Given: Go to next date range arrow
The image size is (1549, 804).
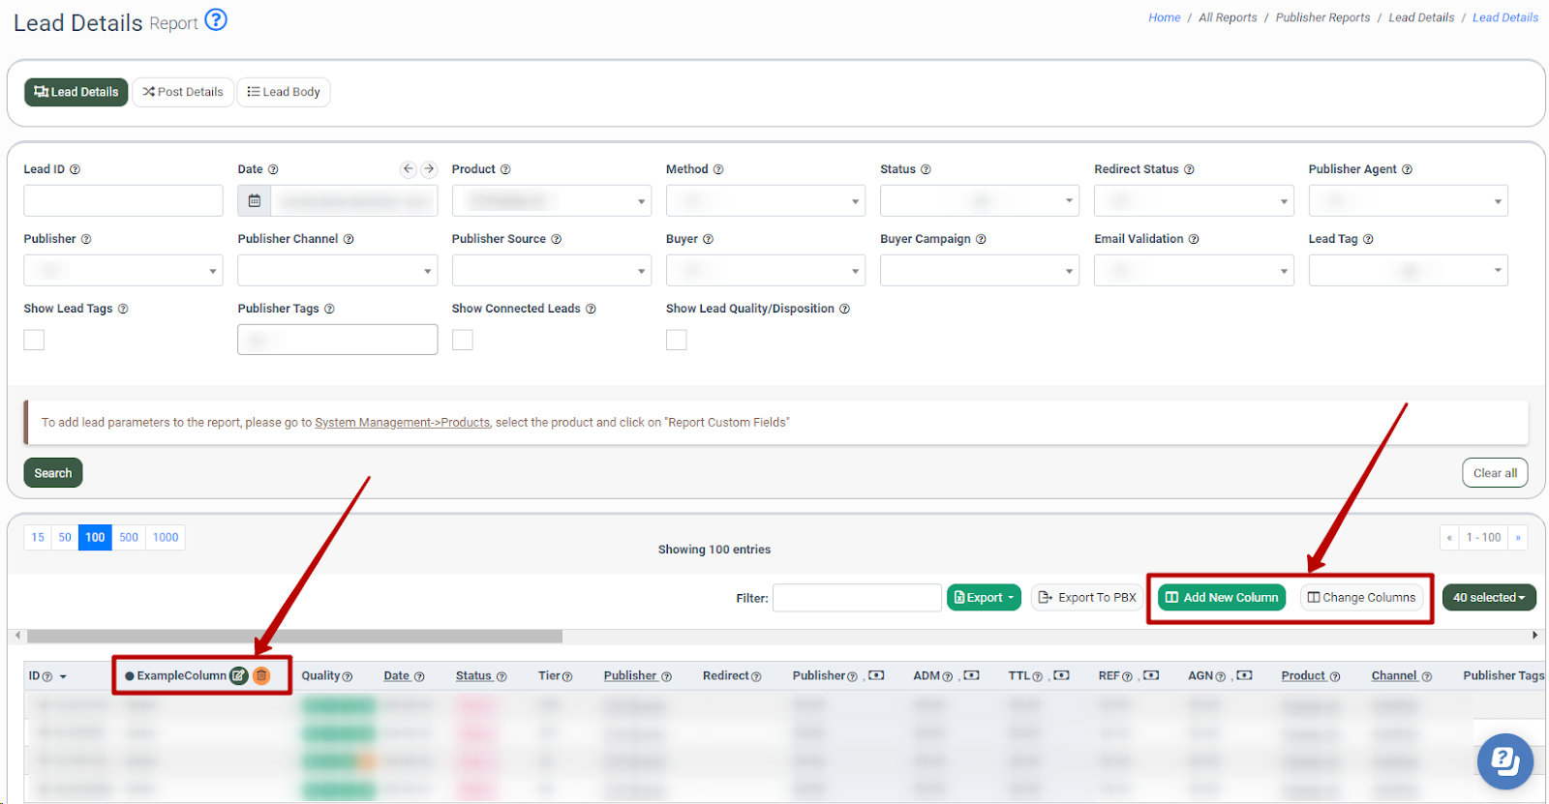Looking at the screenshot, I should pos(429,169).
